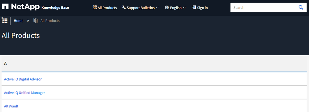
Task: Click the Support Bulletins wrench icon
Action: click(x=123, y=7)
